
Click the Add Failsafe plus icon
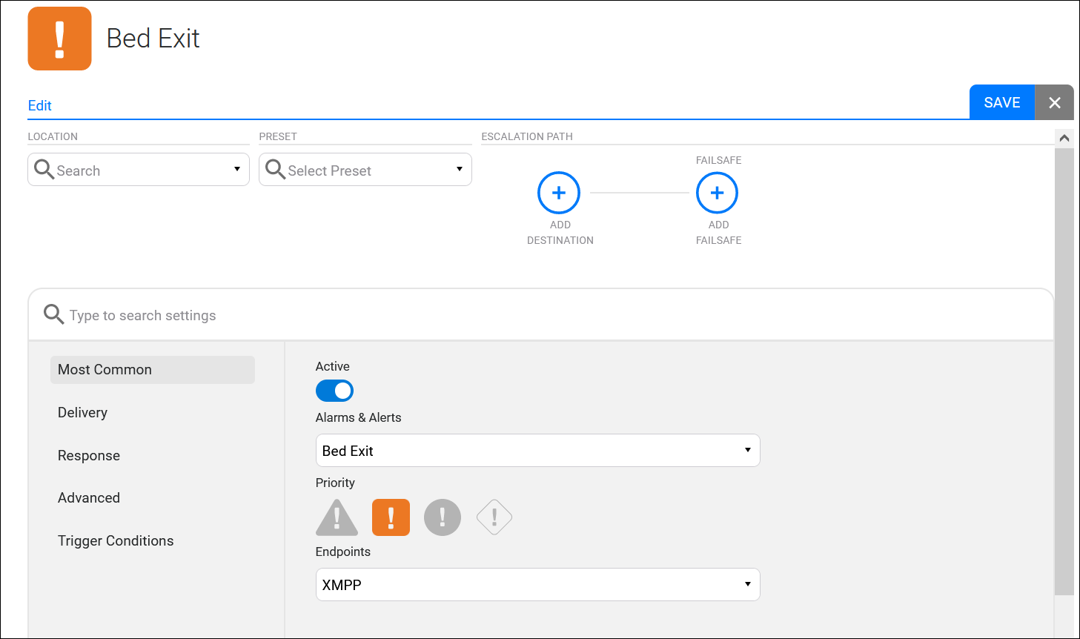tap(717, 193)
